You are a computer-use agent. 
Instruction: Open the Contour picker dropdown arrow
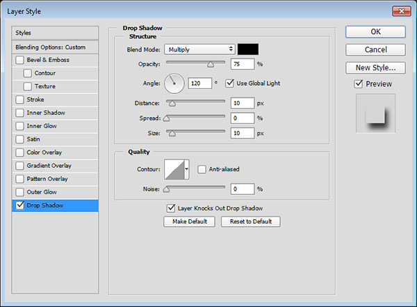point(186,169)
